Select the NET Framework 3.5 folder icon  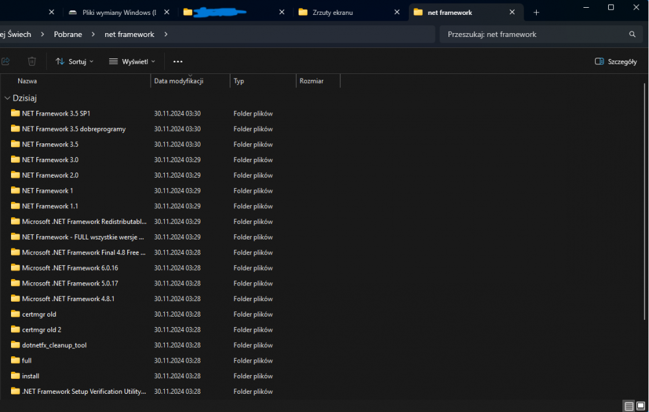(16, 144)
